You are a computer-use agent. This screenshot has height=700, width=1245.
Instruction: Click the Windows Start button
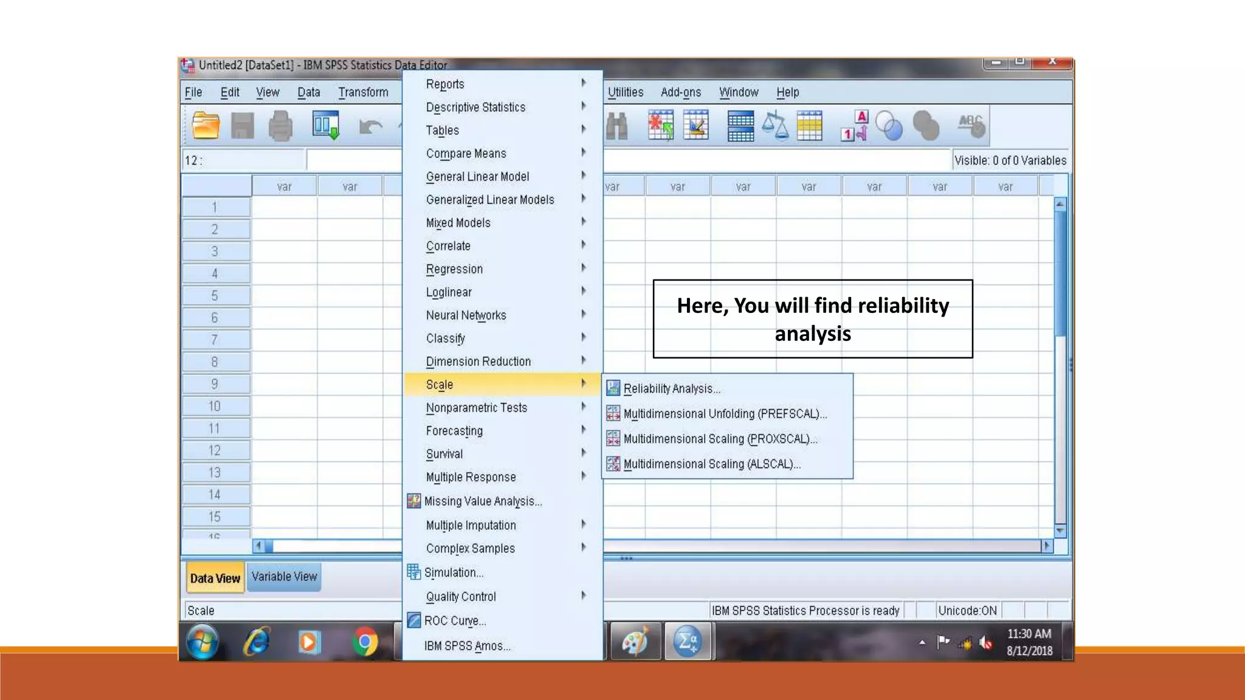[202, 642]
